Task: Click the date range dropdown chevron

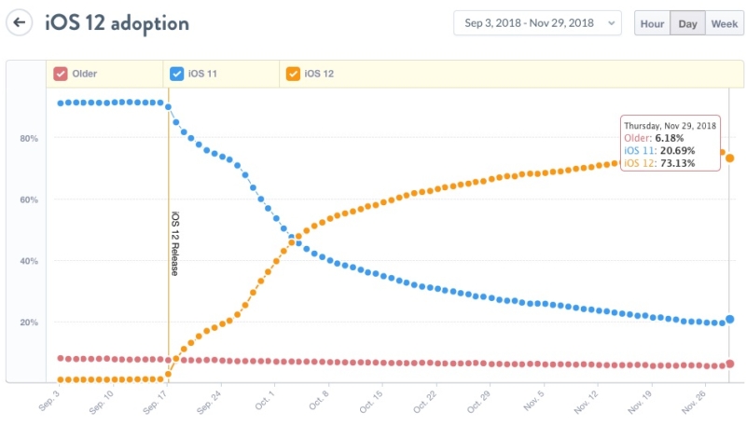Action: pos(610,22)
